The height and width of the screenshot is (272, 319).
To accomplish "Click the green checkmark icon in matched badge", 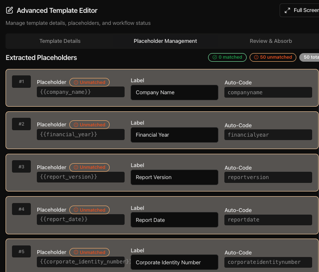I will 214,57.
